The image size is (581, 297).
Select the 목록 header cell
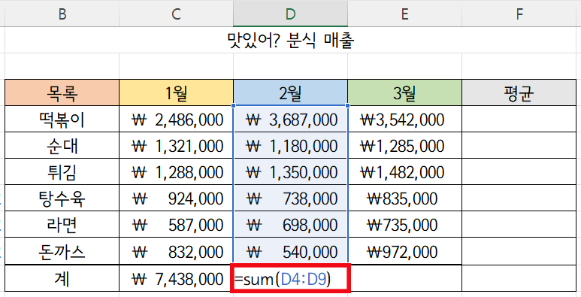tap(62, 92)
